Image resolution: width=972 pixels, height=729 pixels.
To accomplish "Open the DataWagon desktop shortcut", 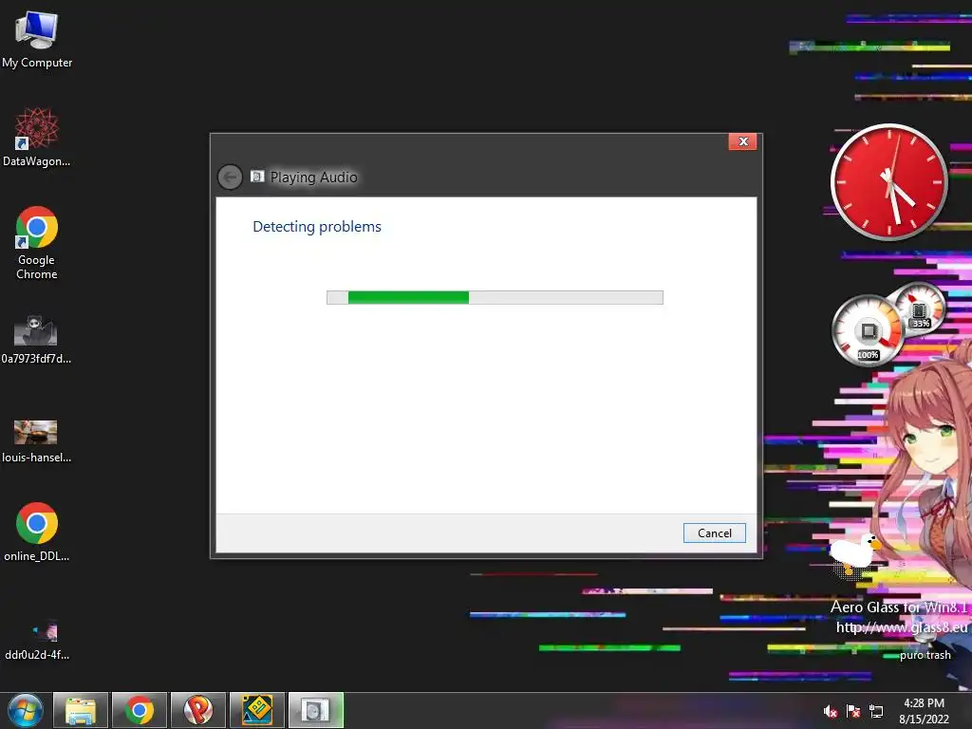I will pyautogui.click(x=37, y=137).
